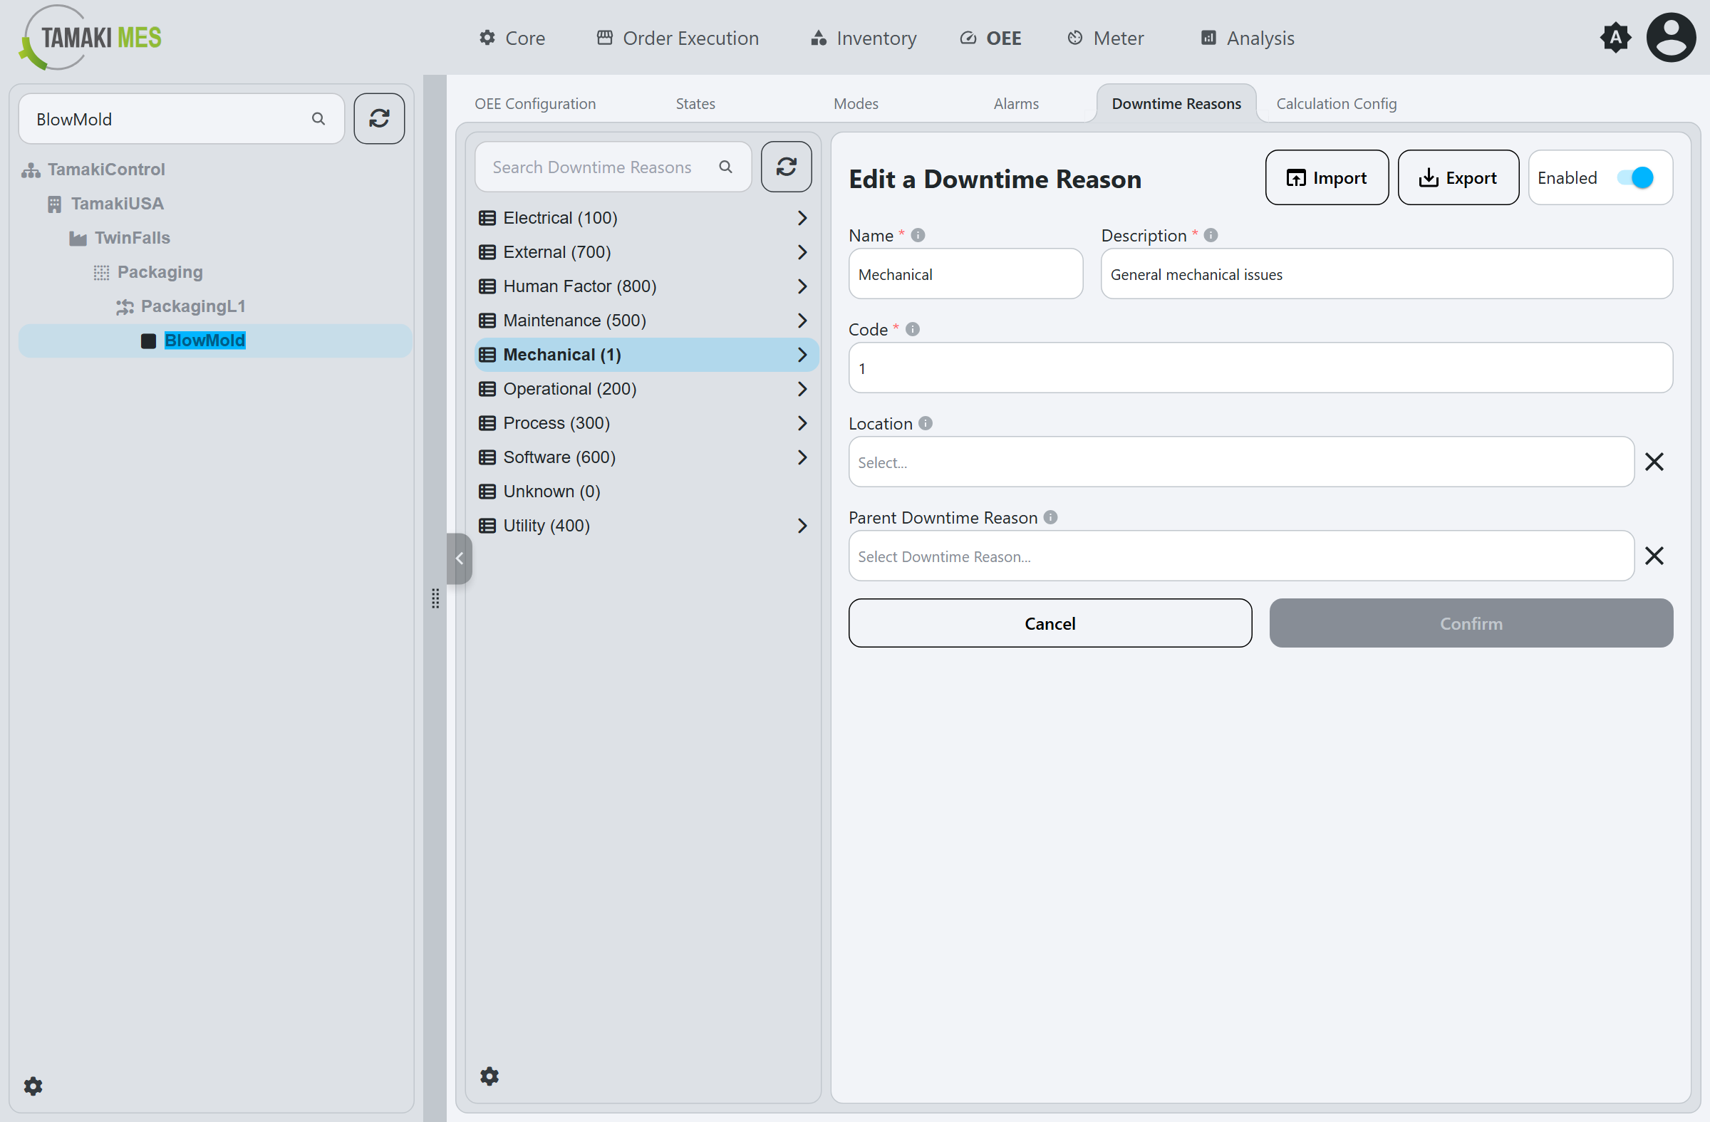Click the Search Downtime Reasons field
This screenshot has height=1122, width=1710.
coord(613,167)
